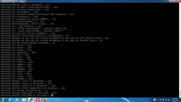181x102 pixels.
Task: Click the line 'checking for x87-style double rounding'
Action: point(28,43)
